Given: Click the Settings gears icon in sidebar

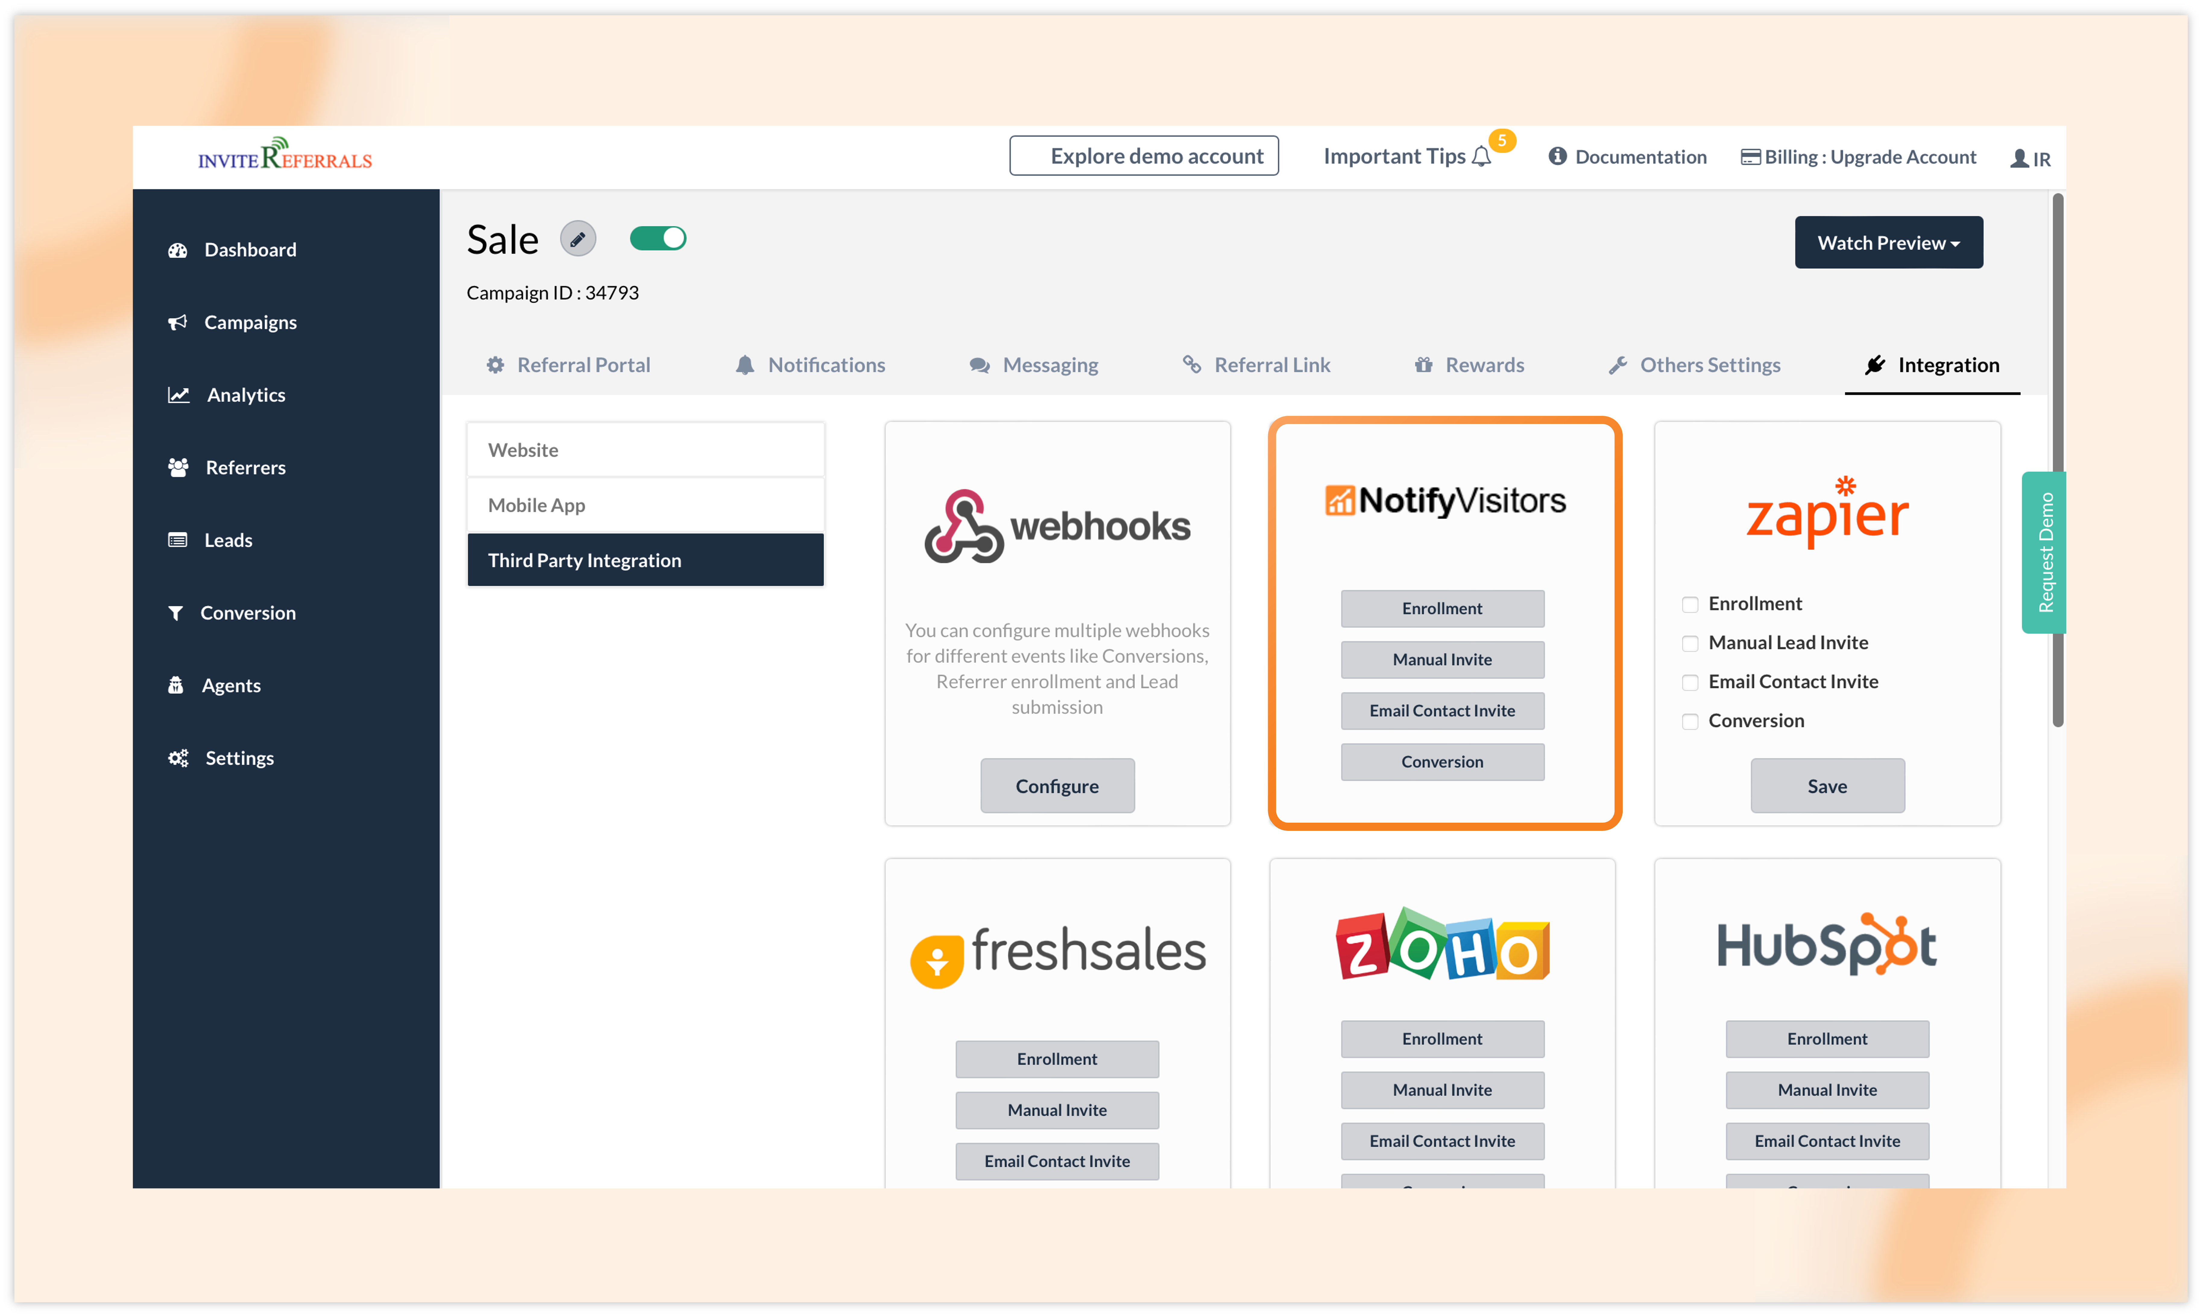Looking at the screenshot, I should coord(178,758).
